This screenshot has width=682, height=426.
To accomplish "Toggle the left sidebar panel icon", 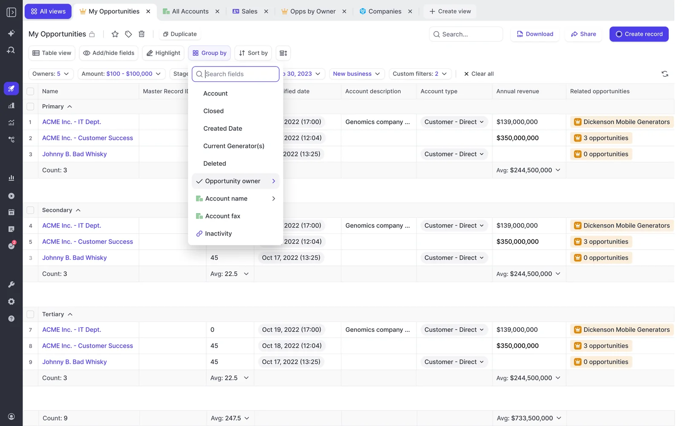I will [x=12, y=12].
